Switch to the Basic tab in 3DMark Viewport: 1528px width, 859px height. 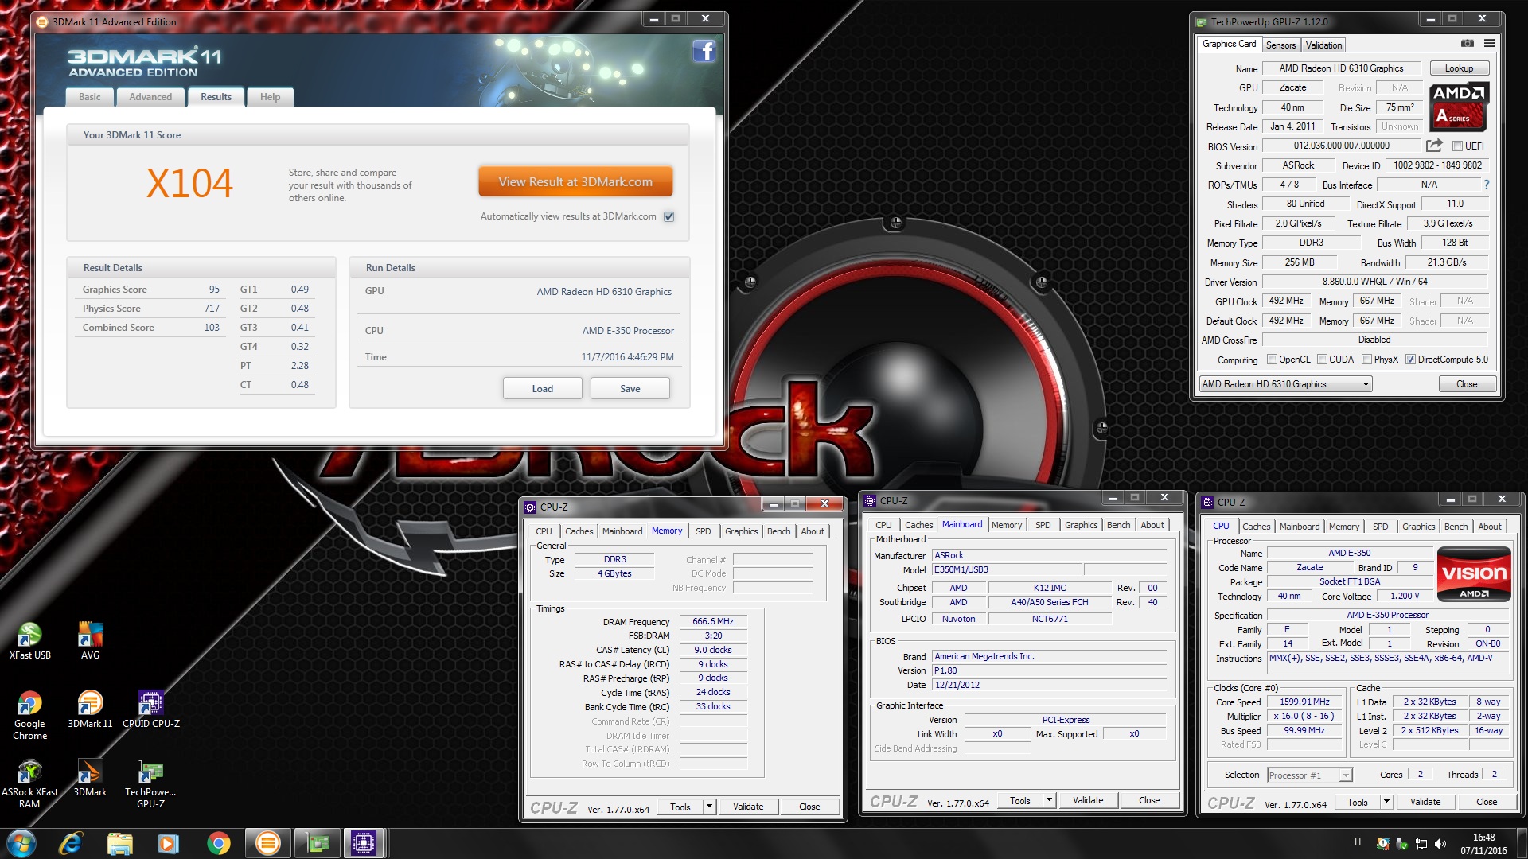[90, 97]
